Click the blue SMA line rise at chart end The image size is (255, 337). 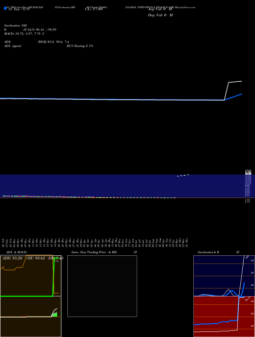point(233,97)
